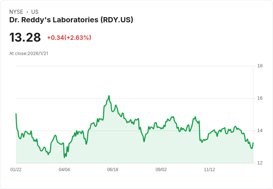Click the +0.34(+2.63%) change value
The width and height of the screenshot is (273, 189).
pos(69,38)
